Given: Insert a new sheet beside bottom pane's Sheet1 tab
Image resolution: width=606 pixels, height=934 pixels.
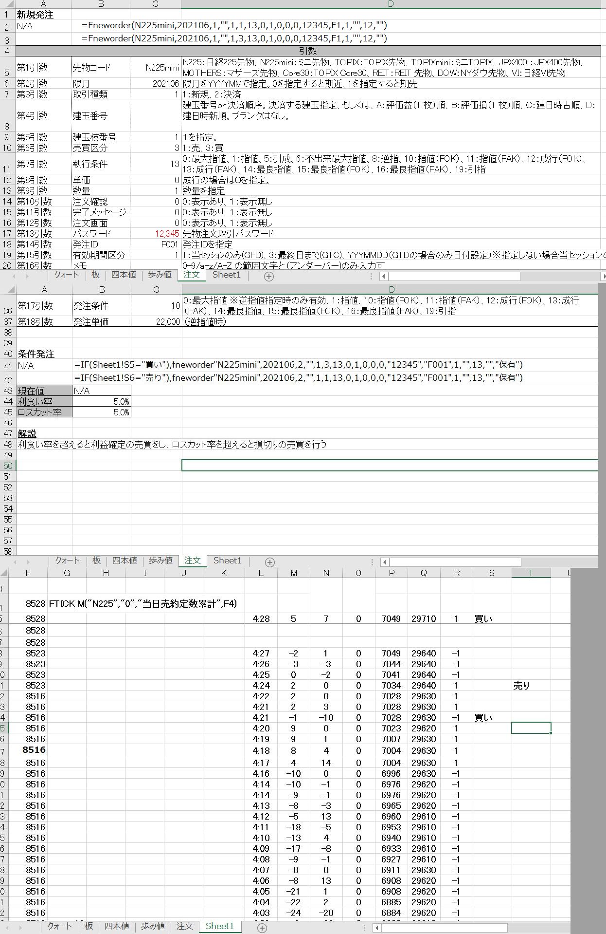Looking at the screenshot, I should pos(262,928).
